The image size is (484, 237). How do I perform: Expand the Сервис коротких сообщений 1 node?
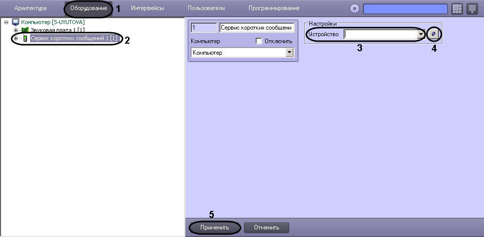(x=16, y=39)
